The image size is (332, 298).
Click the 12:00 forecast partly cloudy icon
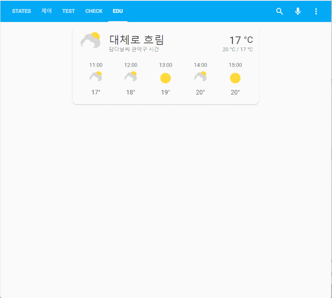click(131, 77)
